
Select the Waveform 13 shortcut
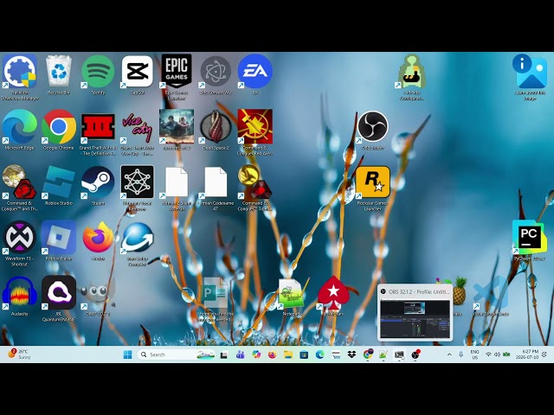[19, 239]
